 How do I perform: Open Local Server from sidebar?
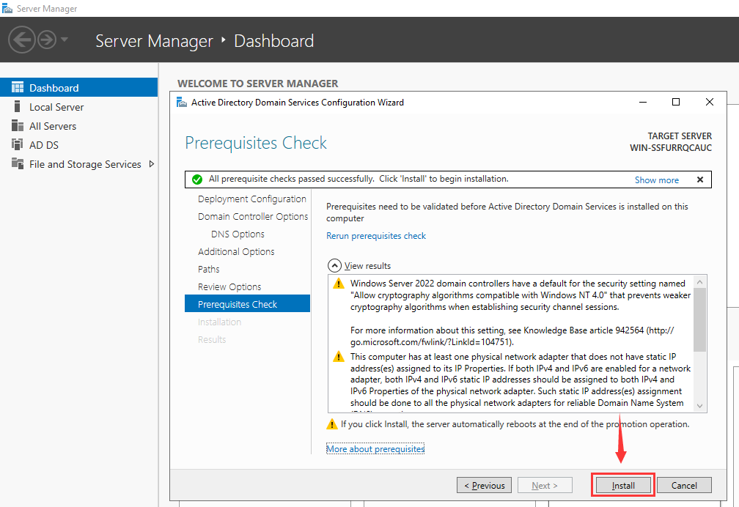pos(56,107)
